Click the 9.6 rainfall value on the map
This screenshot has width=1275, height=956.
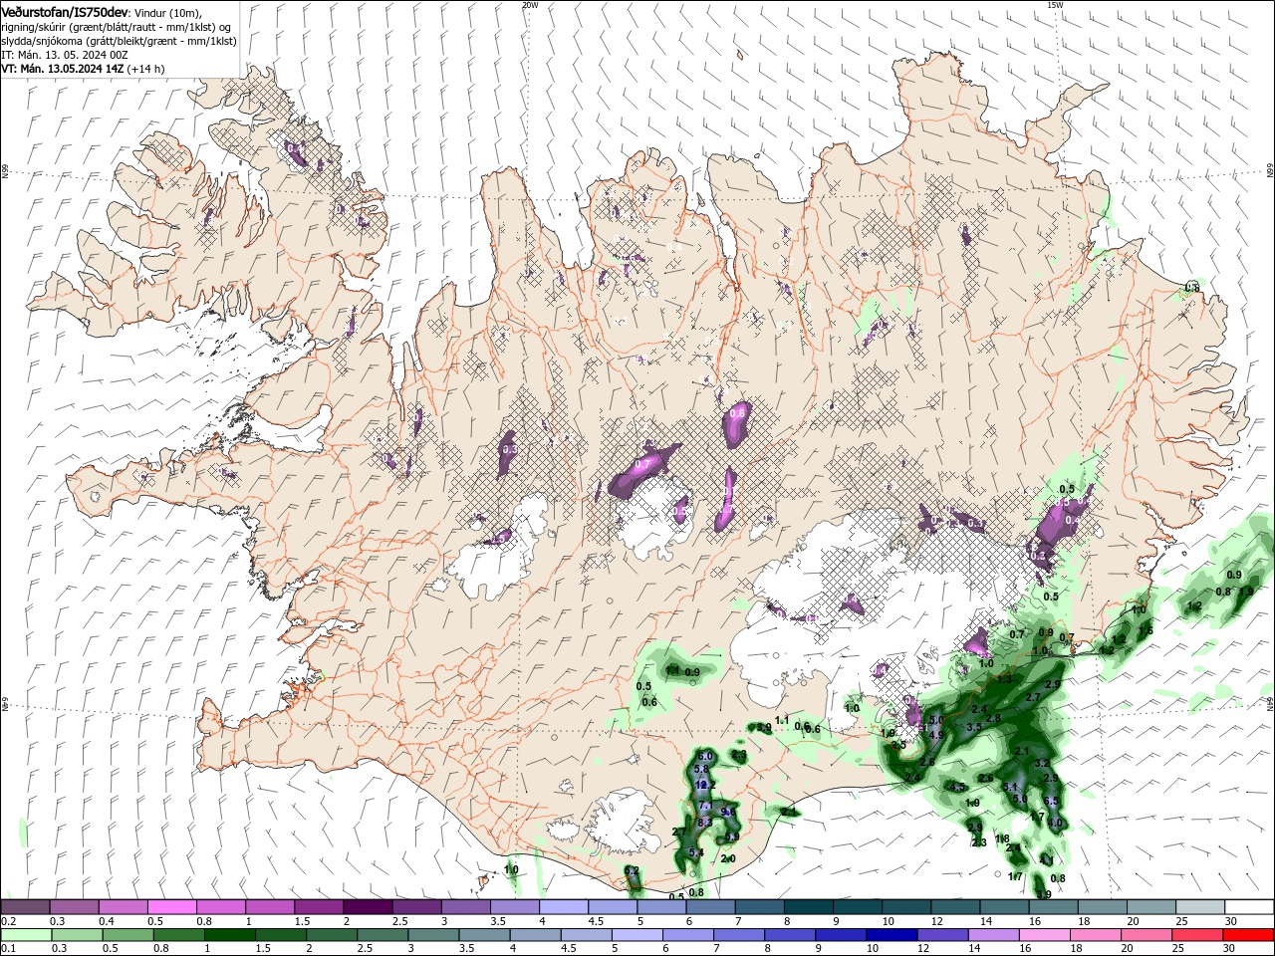click(x=727, y=812)
